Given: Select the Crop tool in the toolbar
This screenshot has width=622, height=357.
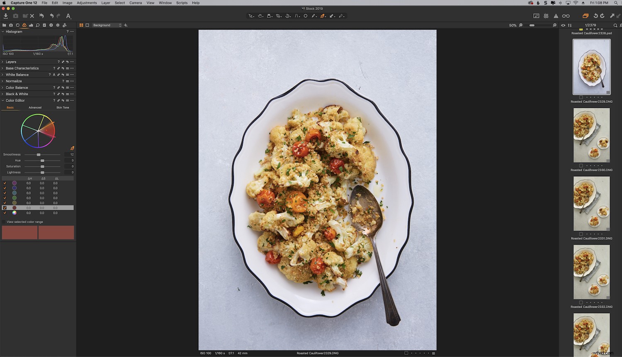Looking at the screenshot, I should [279, 16].
